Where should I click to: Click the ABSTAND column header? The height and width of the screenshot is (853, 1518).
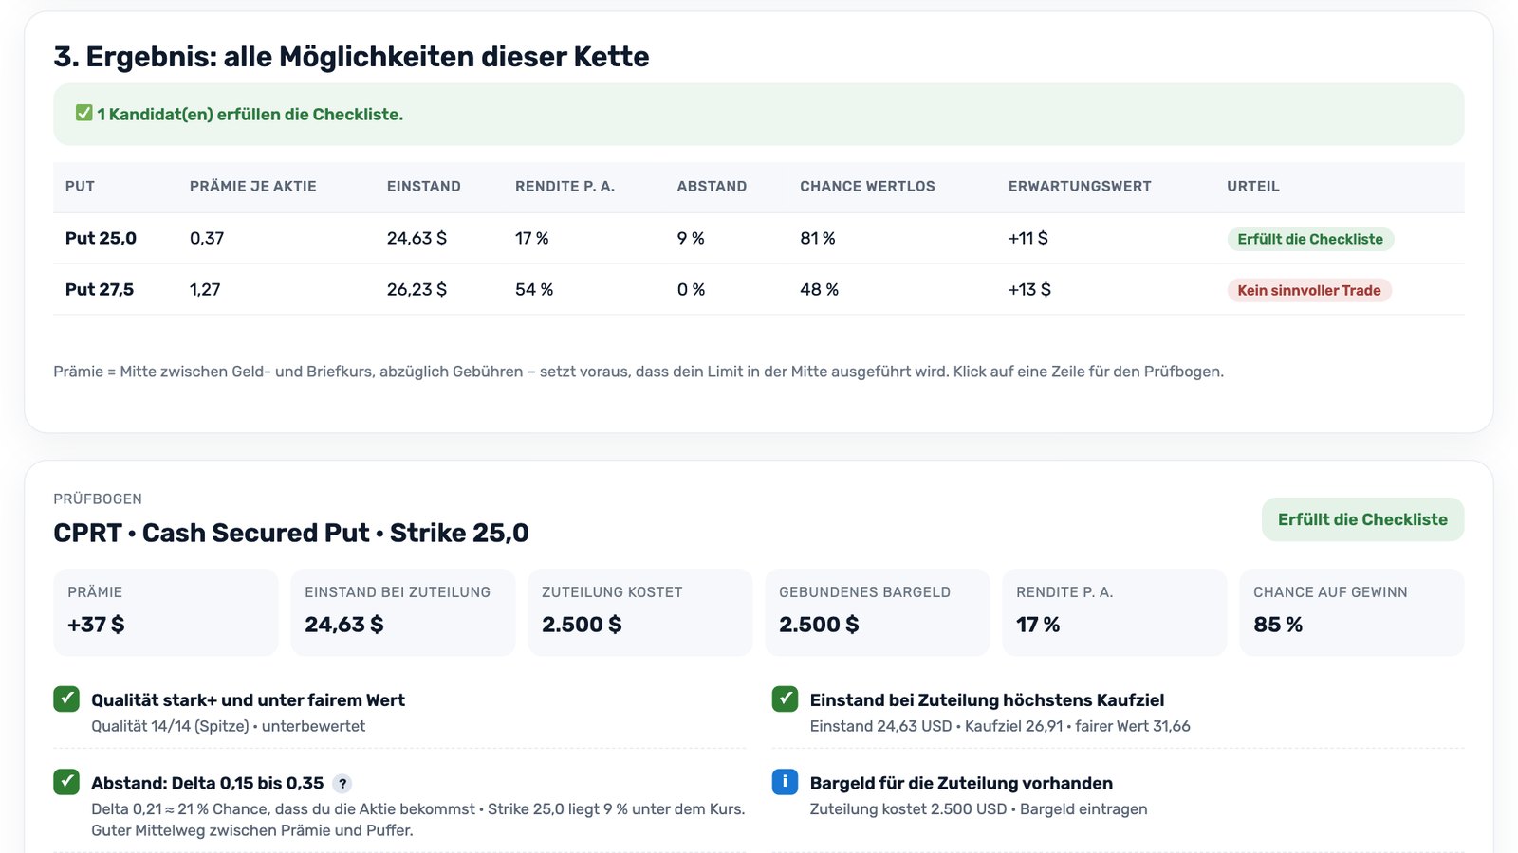pyautogui.click(x=712, y=187)
